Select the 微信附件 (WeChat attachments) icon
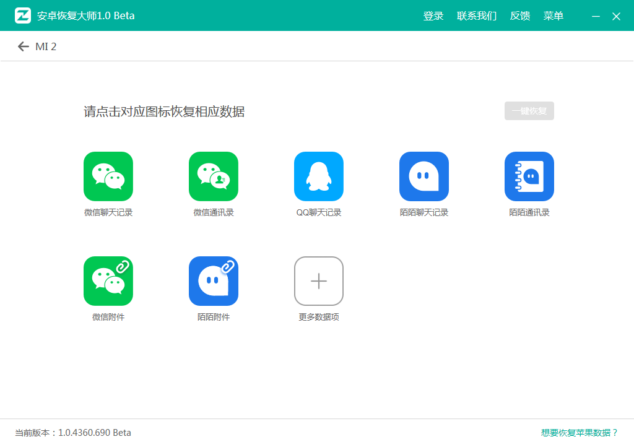Viewport: 634px width, 447px height. [x=108, y=281]
